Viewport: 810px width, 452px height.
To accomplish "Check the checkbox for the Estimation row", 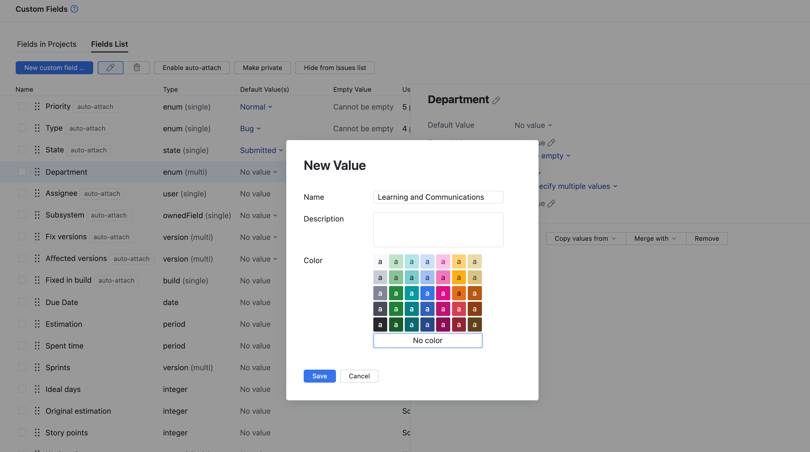I will 22,324.
